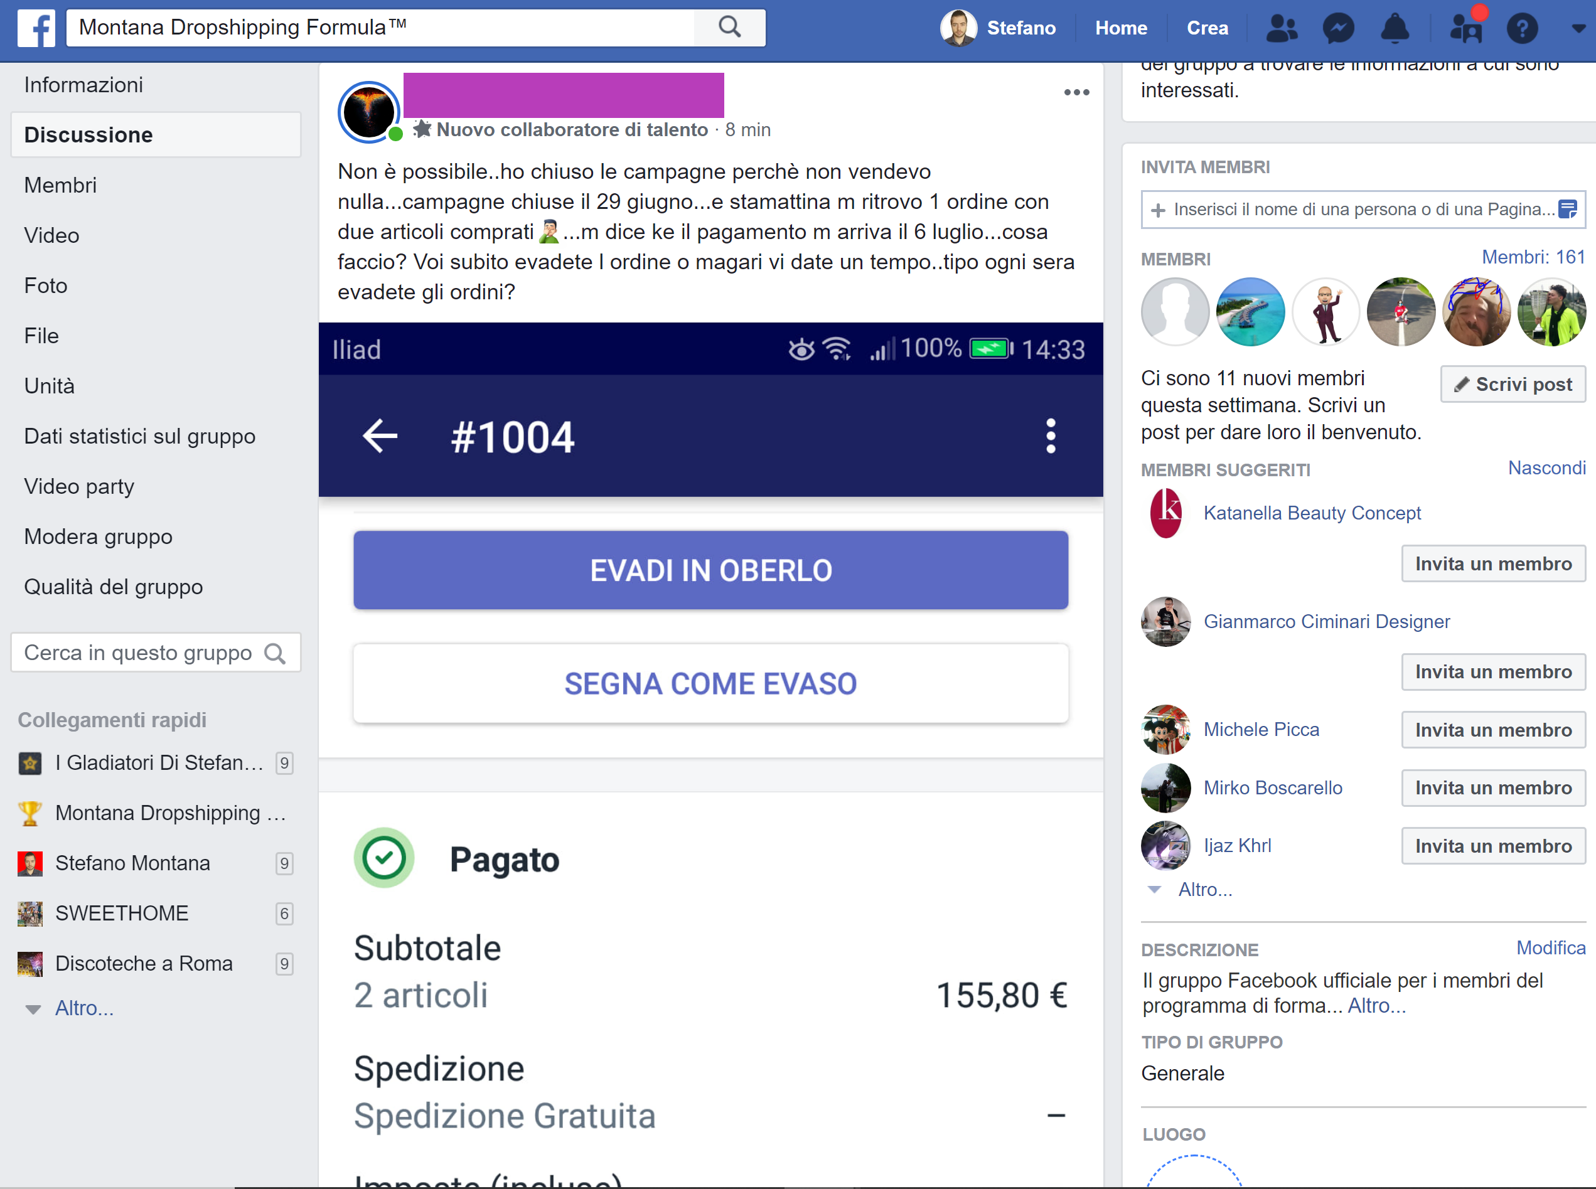
Task: Click the help question mark icon
Action: point(1522,28)
